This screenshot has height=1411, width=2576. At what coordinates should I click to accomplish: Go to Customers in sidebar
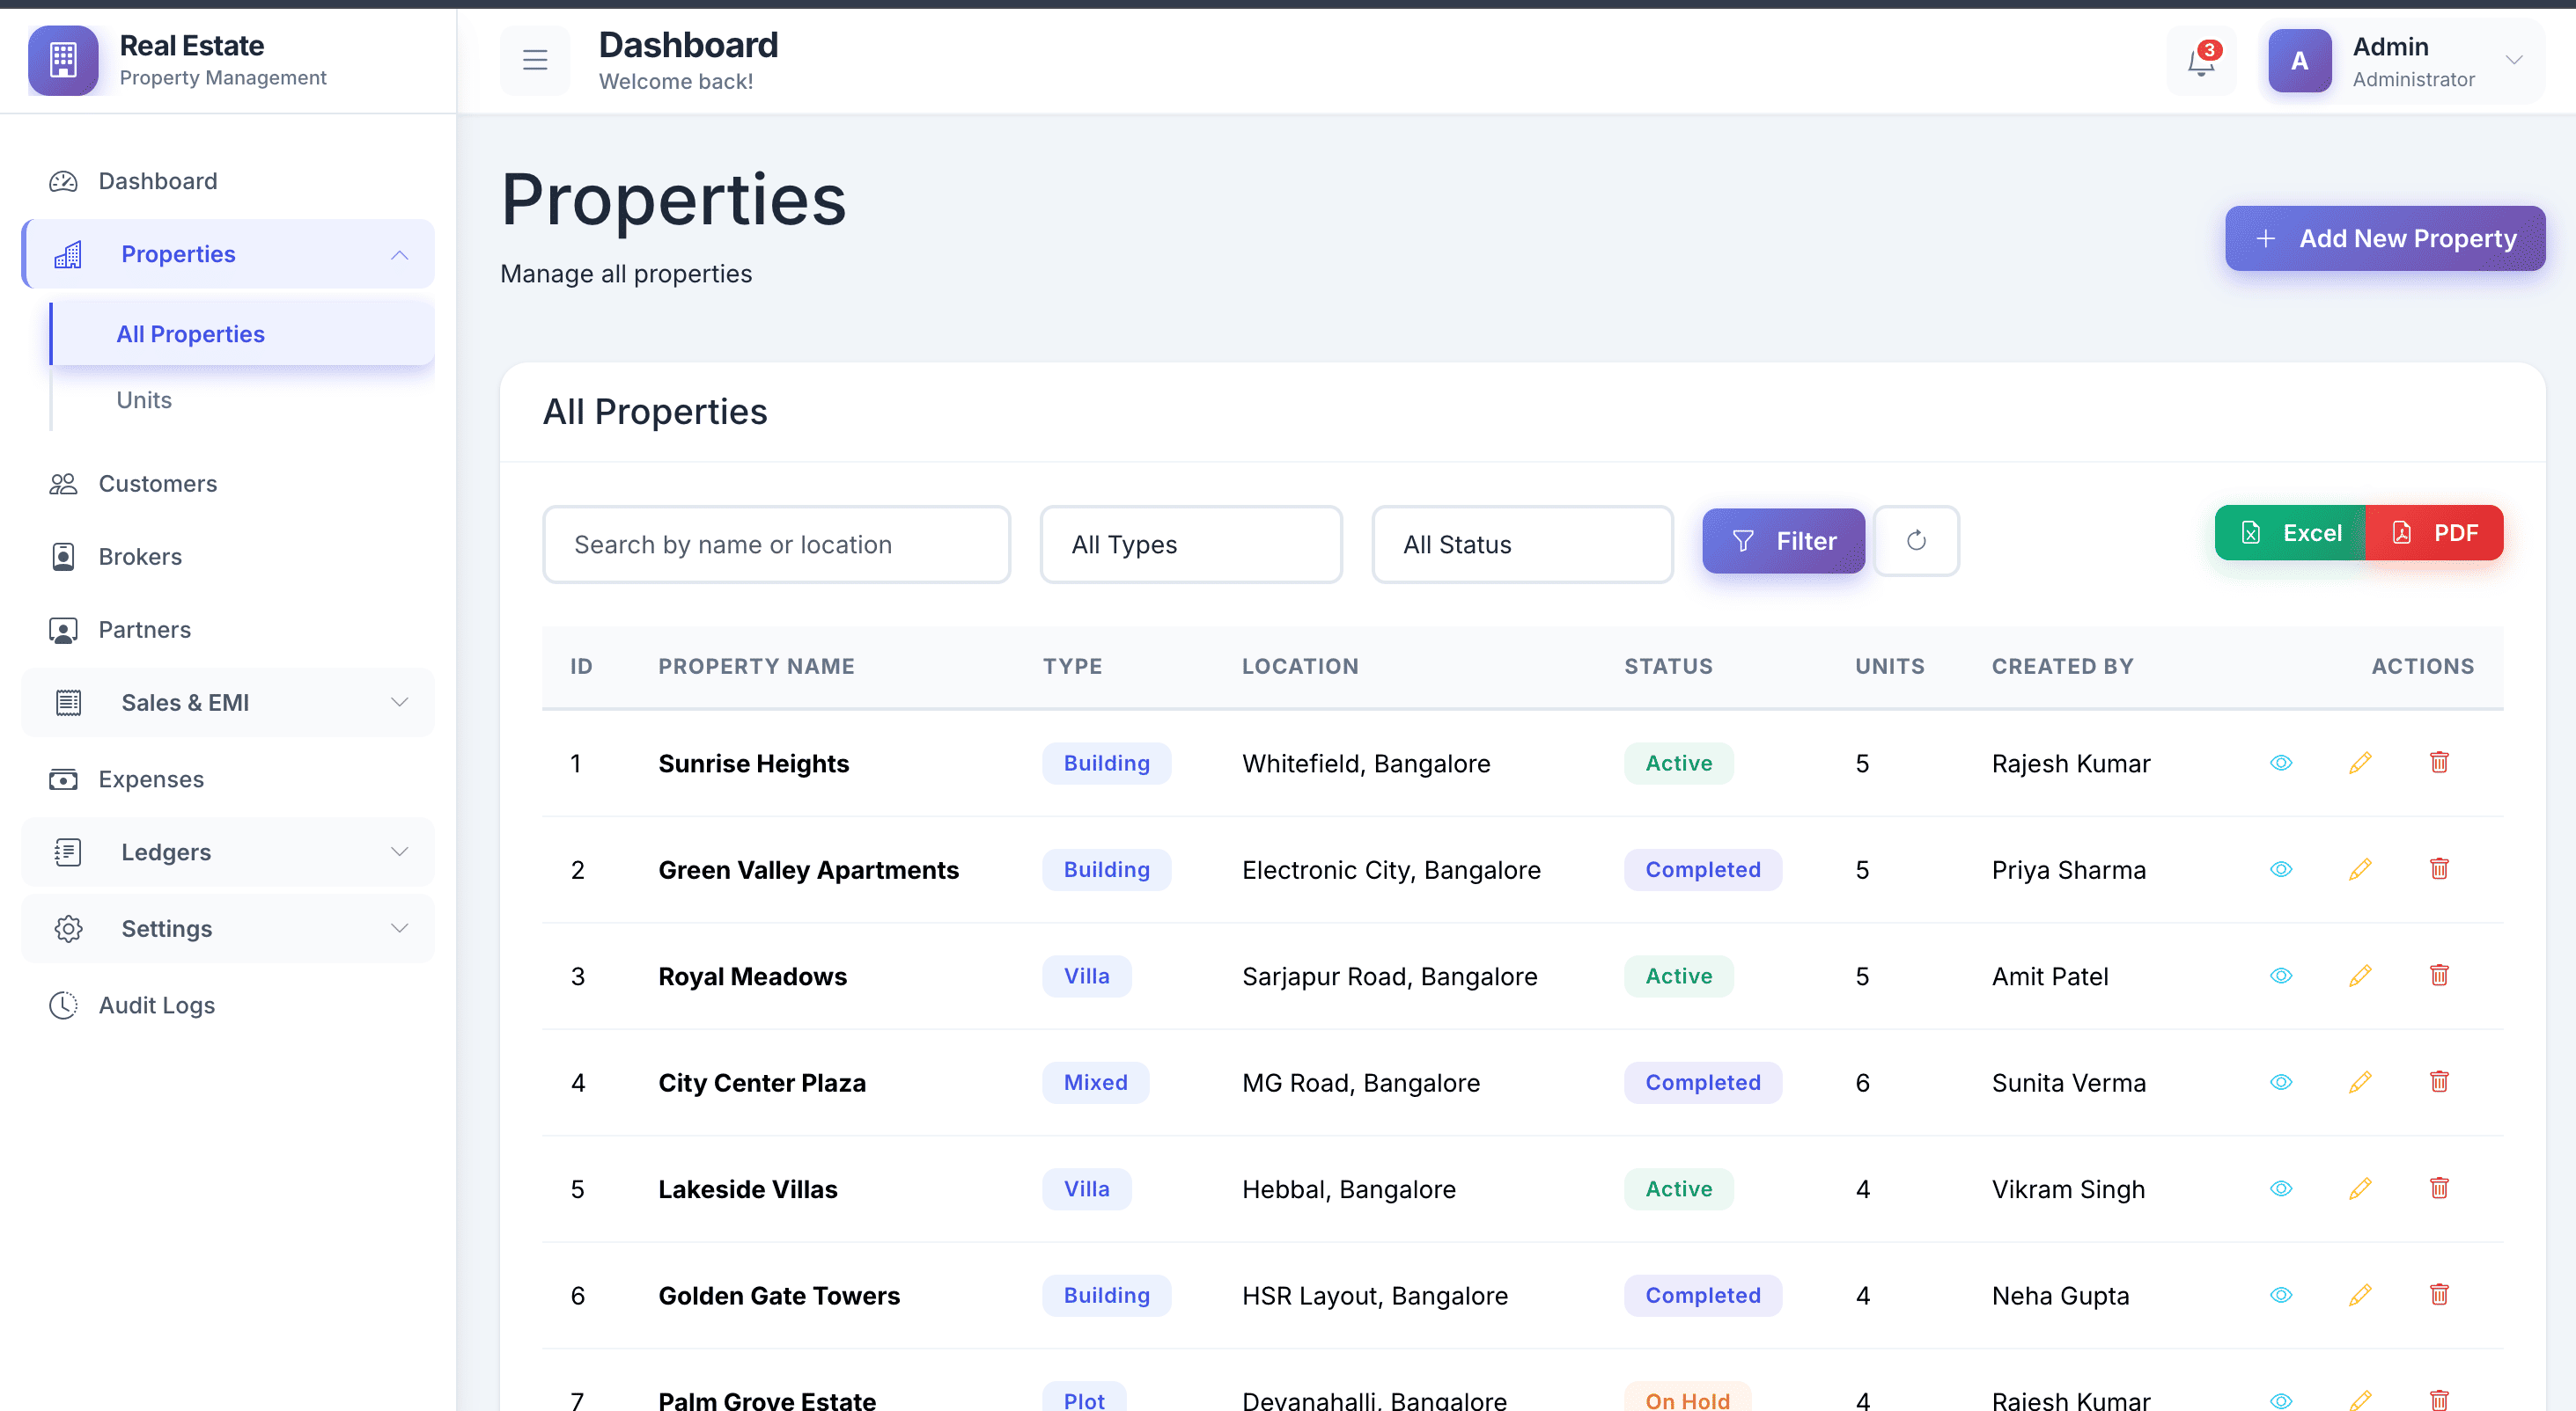[157, 484]
